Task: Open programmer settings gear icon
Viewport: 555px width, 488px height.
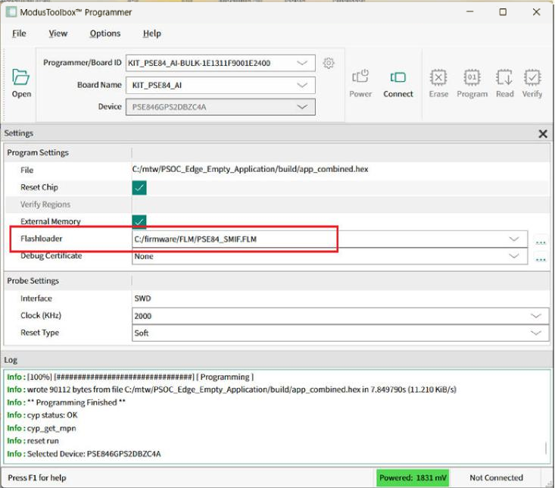Action: [329, 63]
